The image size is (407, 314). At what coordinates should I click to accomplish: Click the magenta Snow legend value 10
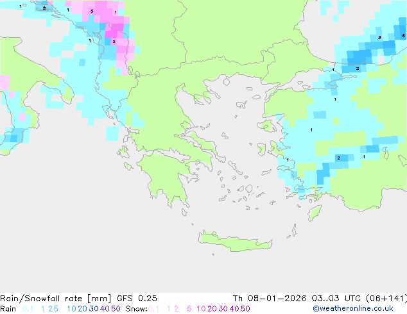(201, 309)
